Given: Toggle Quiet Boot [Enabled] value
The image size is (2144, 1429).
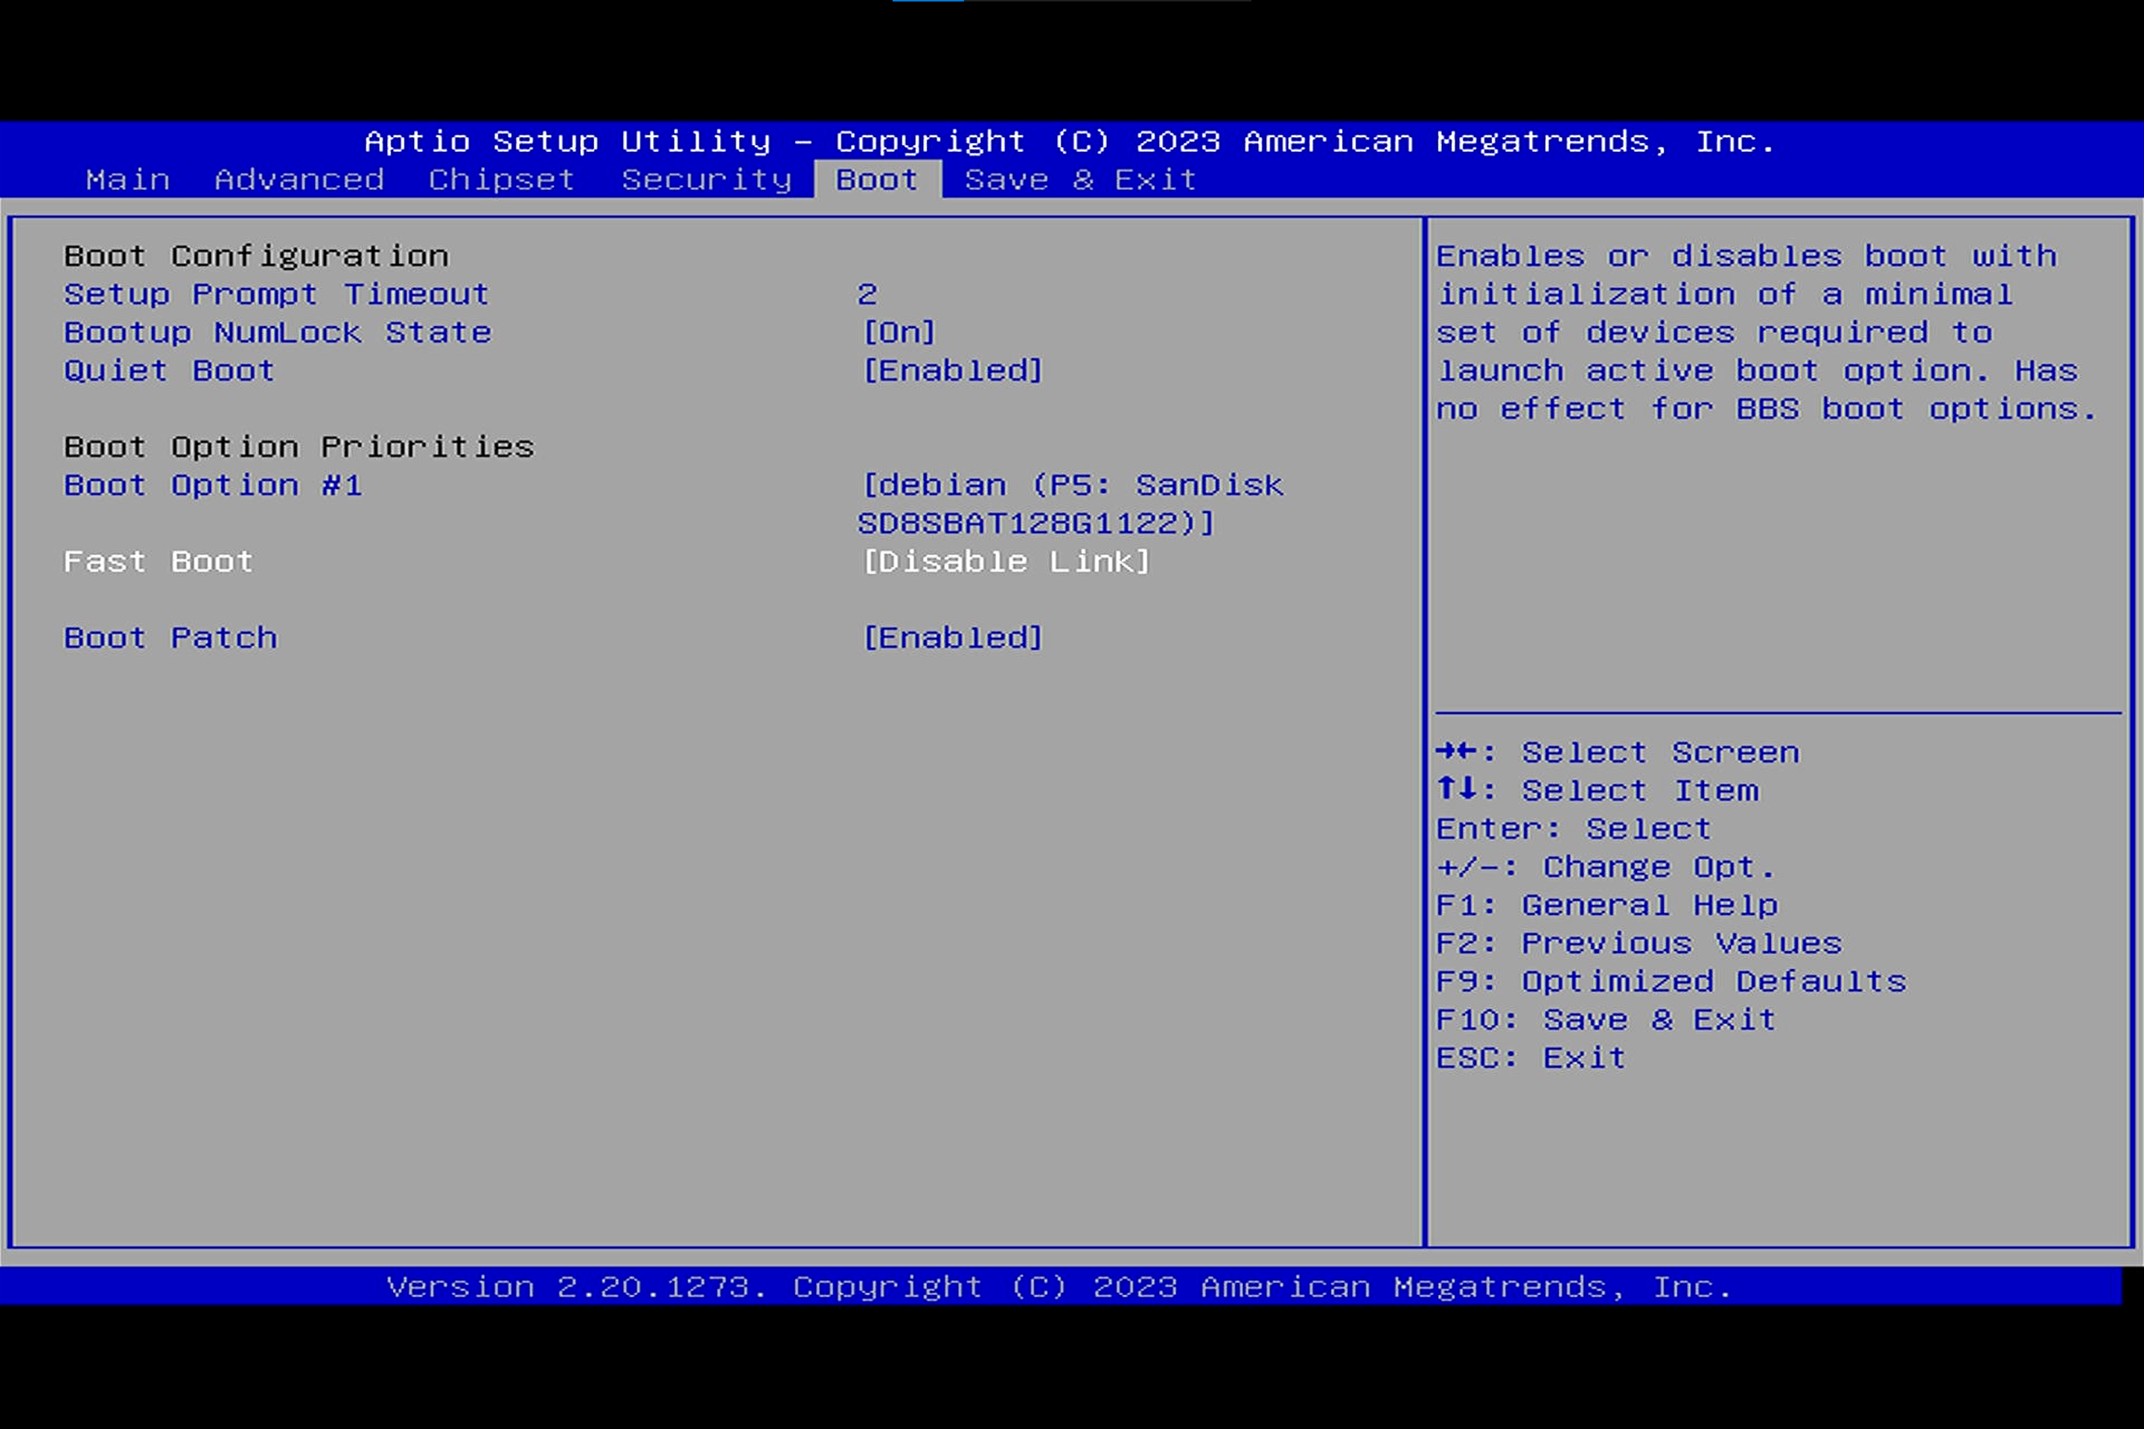Looking at the screenshot, I should click(953, 371).
